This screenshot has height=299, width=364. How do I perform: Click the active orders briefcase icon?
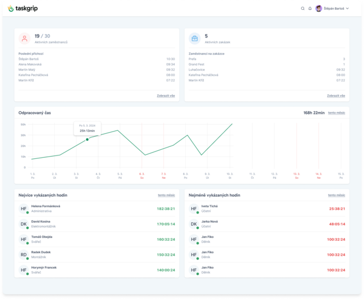tap(195, 39)
